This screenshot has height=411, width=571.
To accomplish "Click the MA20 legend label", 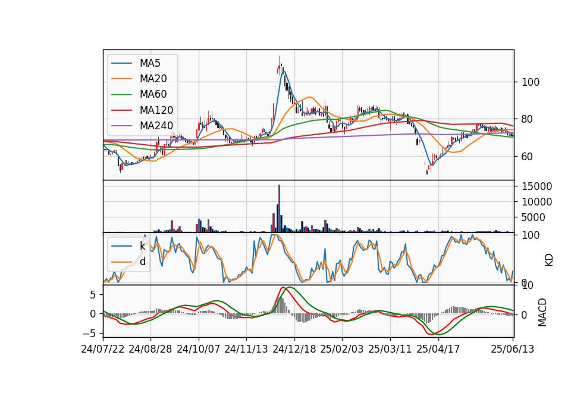I will [x=153, y=79].
